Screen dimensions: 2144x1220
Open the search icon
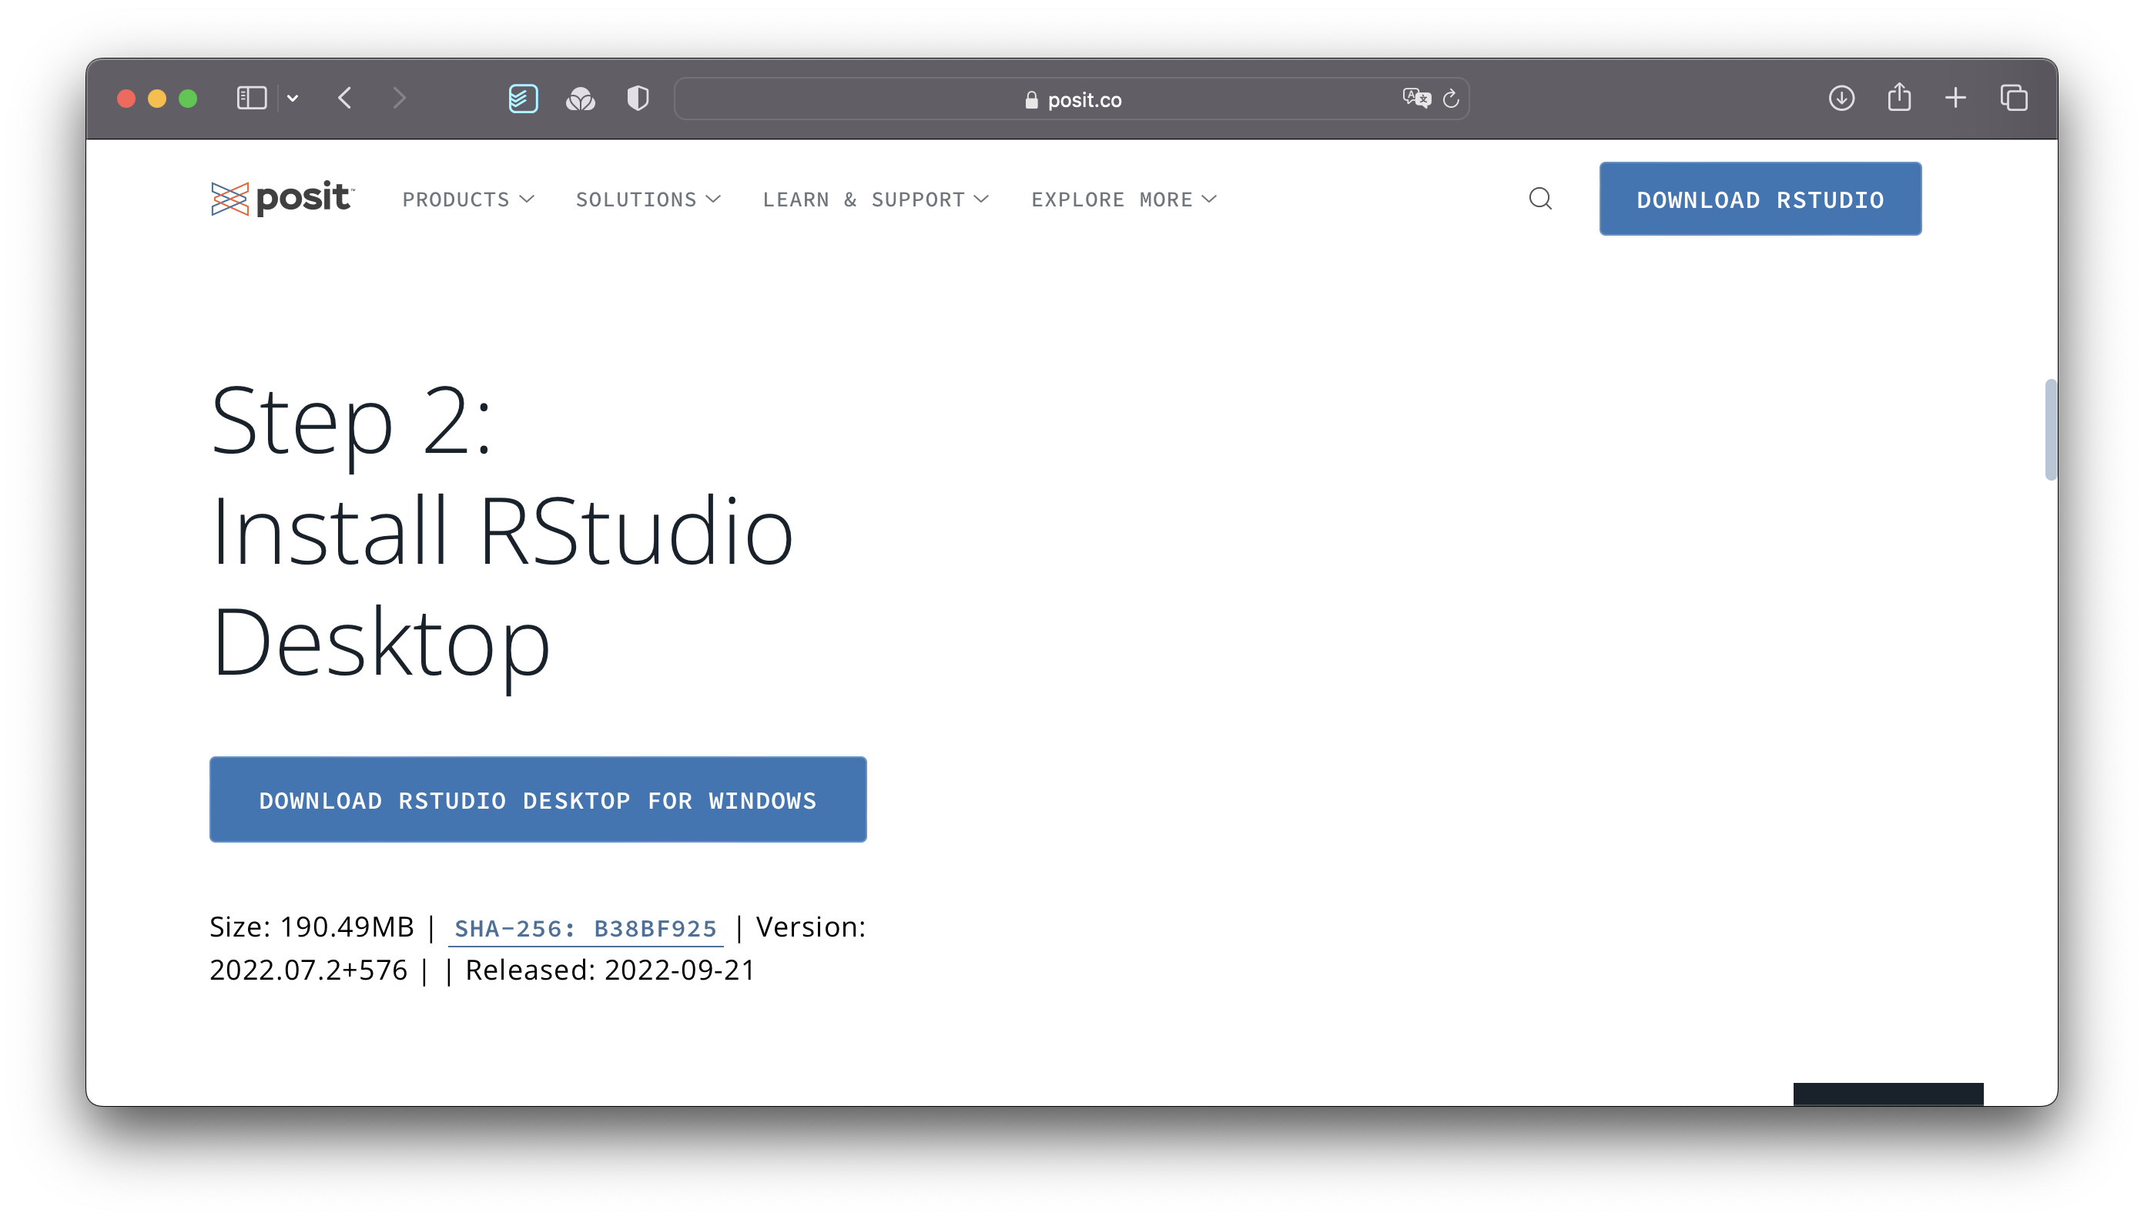[1540, 197]
